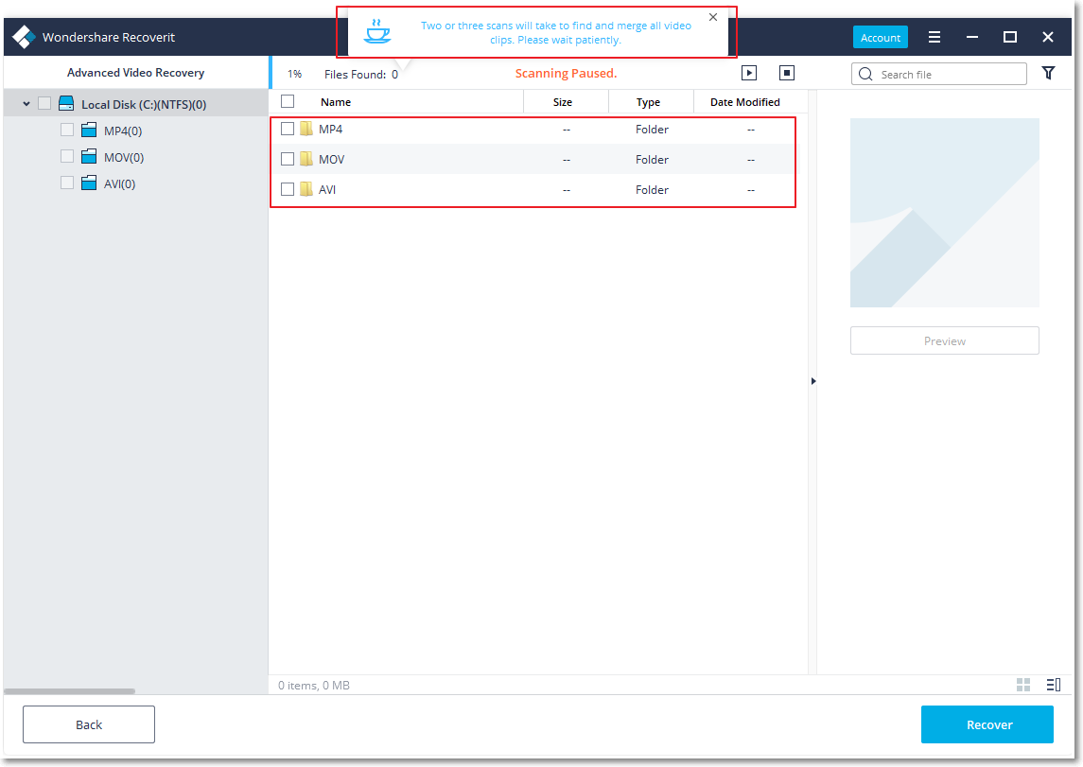Image resolution: width=1083 pixels, height=767 pixels.
Task: Select the AVI(0) tree label
Action: (119, 183)
